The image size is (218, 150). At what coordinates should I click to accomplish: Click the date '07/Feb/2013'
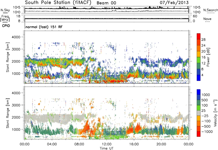pos(174,2)
